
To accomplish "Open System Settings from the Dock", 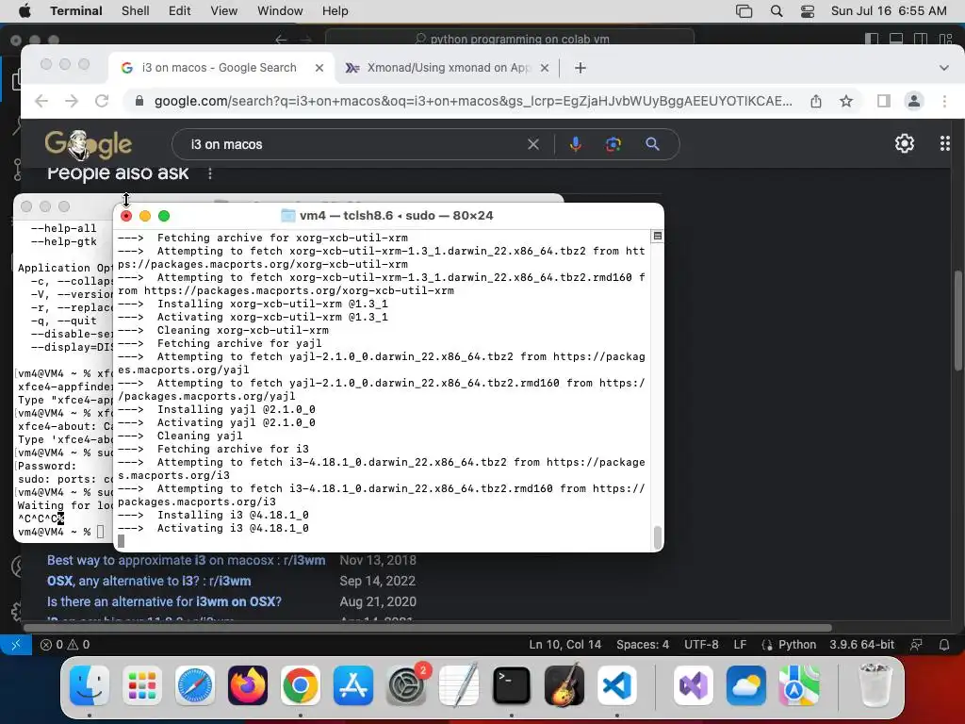I will 406,685.
